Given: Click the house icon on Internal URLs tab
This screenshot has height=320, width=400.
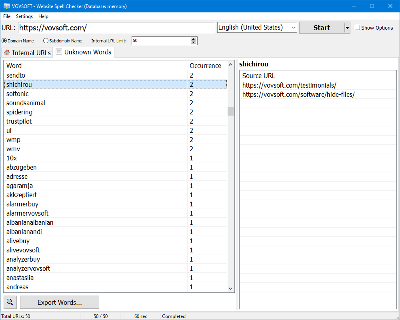Looking at the screenshot, I should point(7,52).
